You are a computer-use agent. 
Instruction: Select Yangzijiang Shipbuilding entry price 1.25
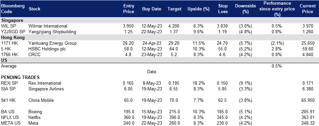(x=129, y=32)
